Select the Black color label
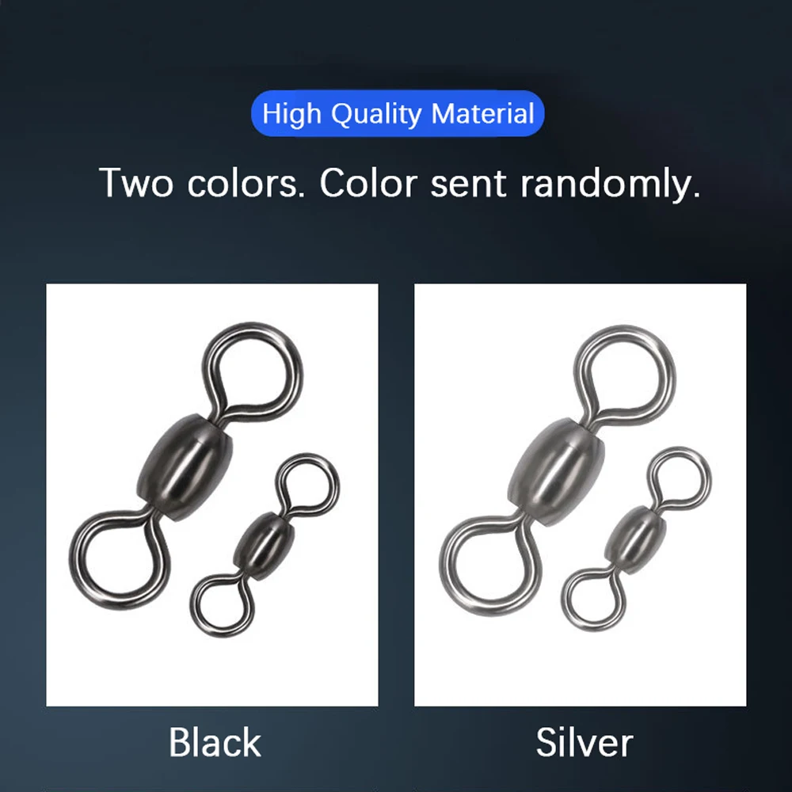The image size is (792, 792). (215, 743)
